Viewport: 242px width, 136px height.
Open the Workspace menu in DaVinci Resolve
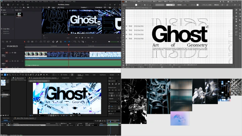click(x=68, y=1)
